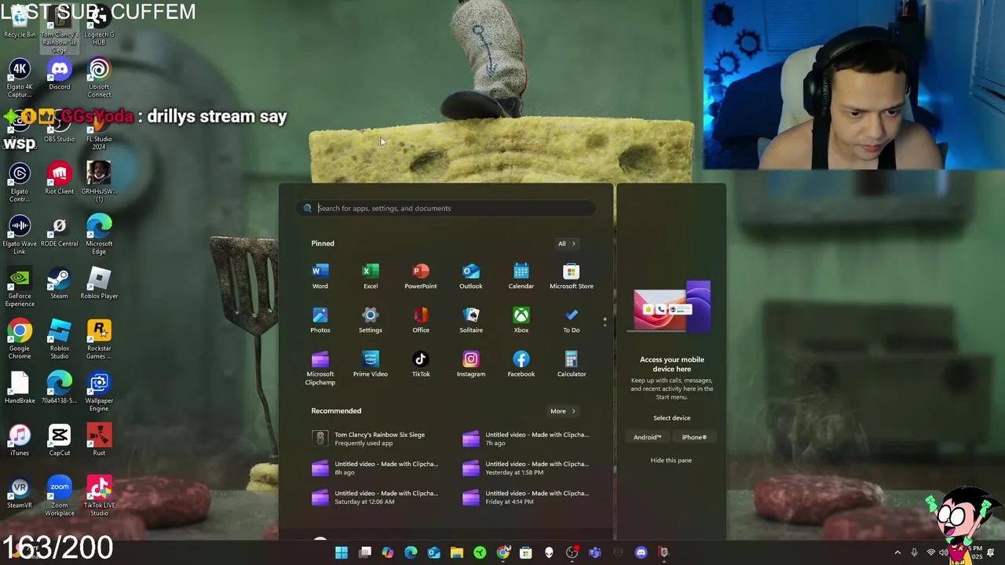Expand All pinned apps list

click(x=567, y=243)
